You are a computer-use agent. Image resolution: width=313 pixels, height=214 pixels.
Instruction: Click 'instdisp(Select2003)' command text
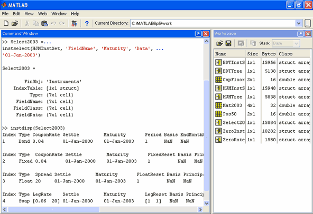pyautogui.click(x=38, y=128)
